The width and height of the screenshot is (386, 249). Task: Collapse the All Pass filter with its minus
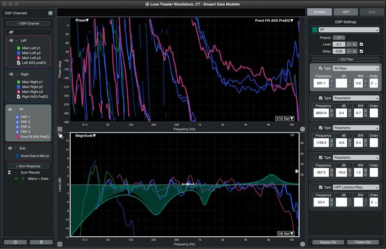tap(315, 68)
